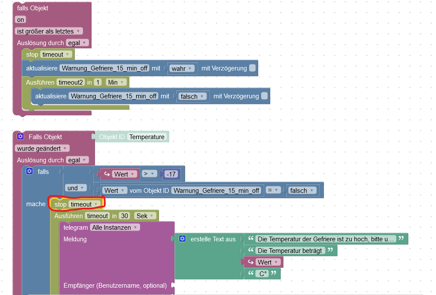Open timeout dropdown in top stop block
This screenshot has height=295, width=436.
click(x=56, y=55)
